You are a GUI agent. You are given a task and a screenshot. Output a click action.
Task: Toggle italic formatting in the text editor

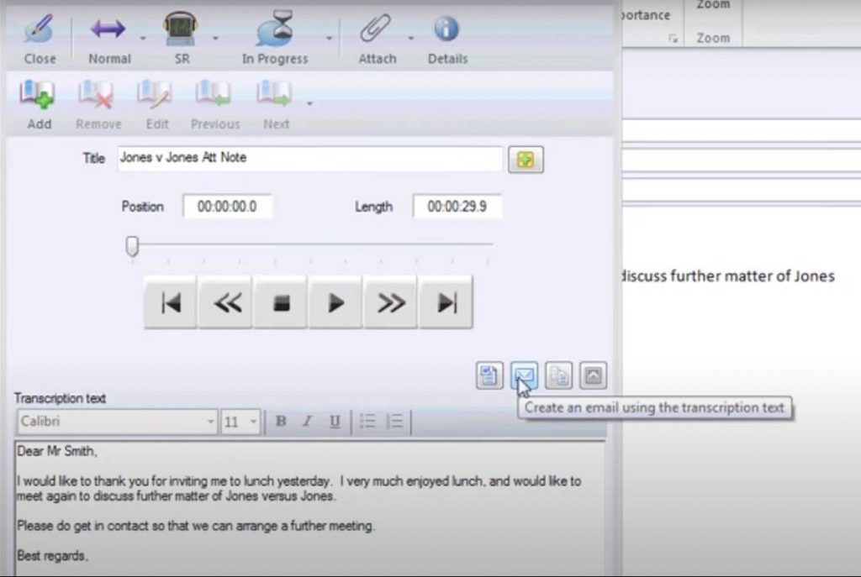tap(306, 422)
